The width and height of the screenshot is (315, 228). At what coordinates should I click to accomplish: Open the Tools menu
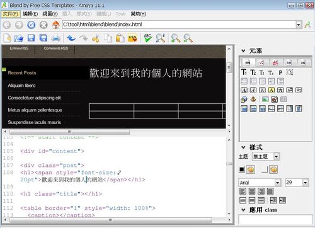pyautogui.click(x=121, y=14)
